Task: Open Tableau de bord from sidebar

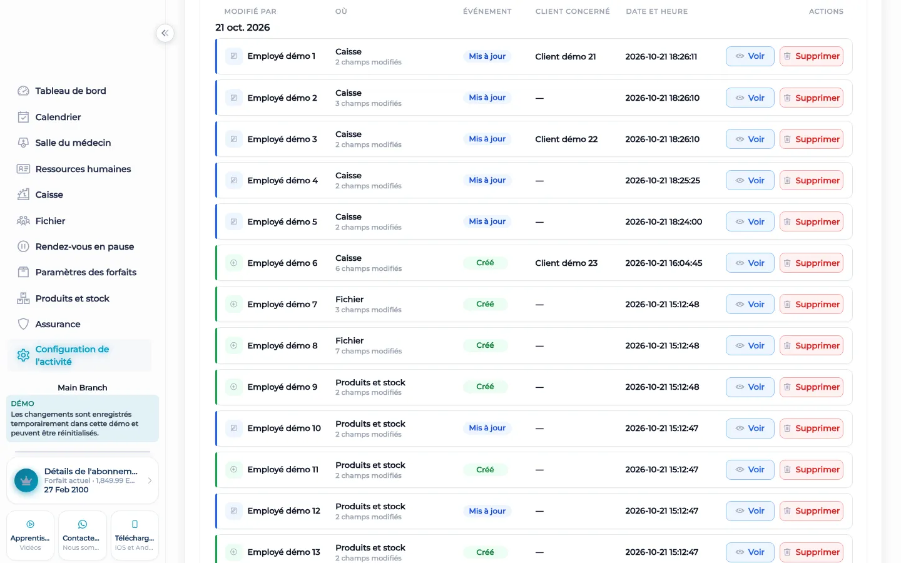Action: click(x=71, y=91)
